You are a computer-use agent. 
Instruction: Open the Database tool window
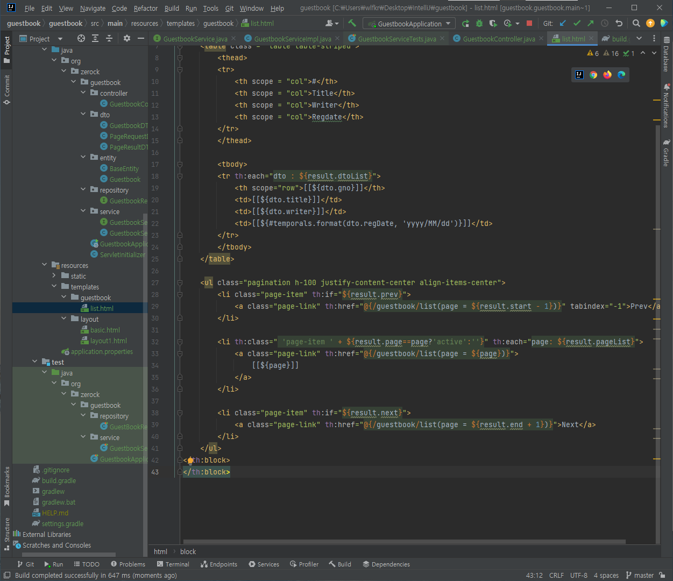(x=667, y=54)
